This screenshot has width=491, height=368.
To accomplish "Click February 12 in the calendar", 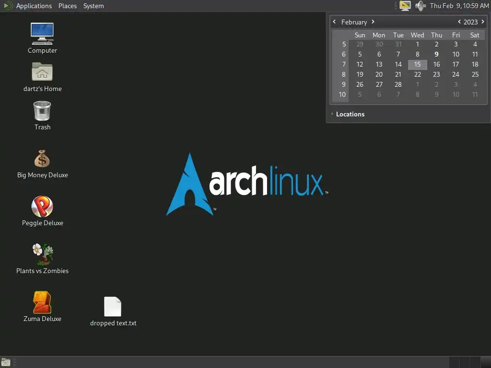I will pyautogui.click(x=360, y=65).
